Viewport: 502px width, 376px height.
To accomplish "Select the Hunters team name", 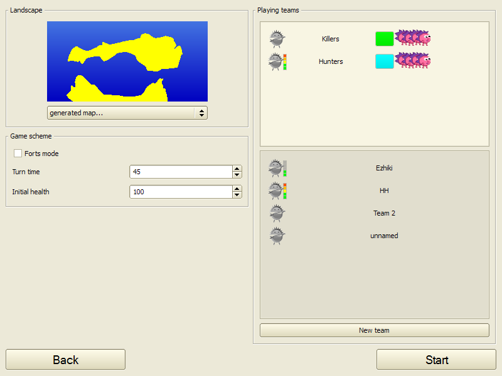I will point(331,61).
